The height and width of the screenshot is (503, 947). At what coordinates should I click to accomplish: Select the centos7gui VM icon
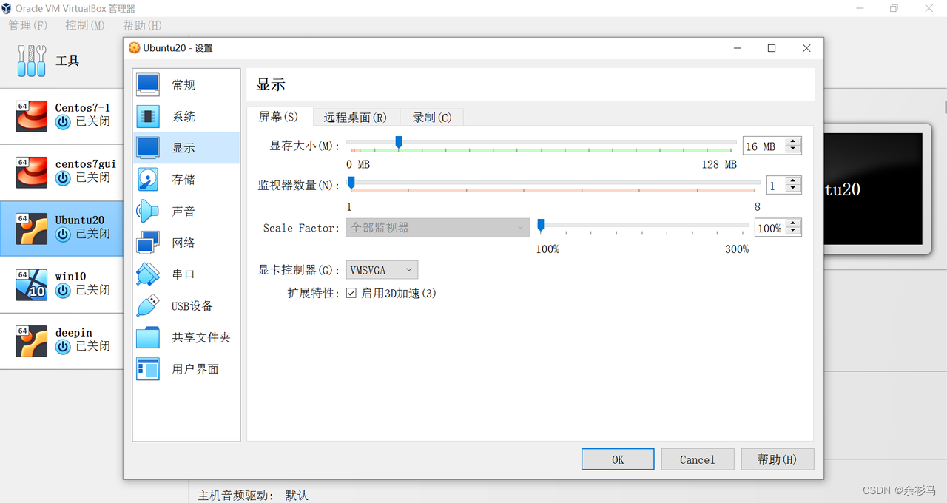(x=32, y=172)
